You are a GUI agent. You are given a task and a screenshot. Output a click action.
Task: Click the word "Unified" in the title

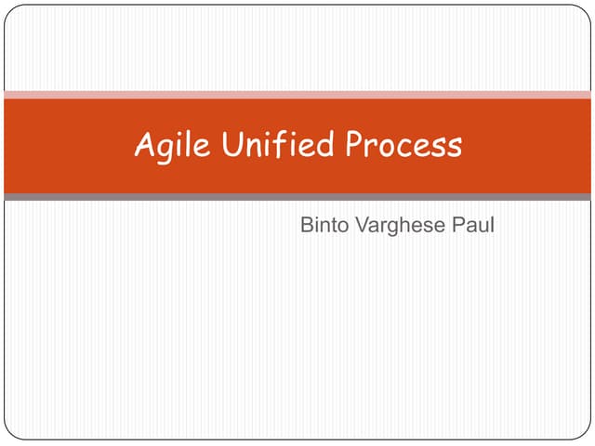(271, 145)
